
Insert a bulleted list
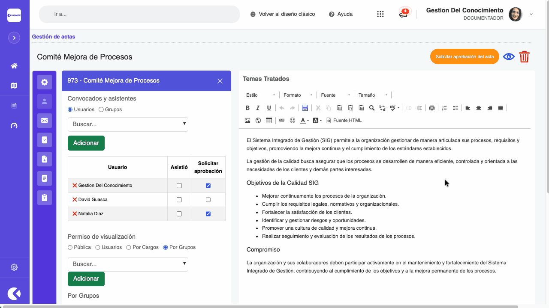455,108
